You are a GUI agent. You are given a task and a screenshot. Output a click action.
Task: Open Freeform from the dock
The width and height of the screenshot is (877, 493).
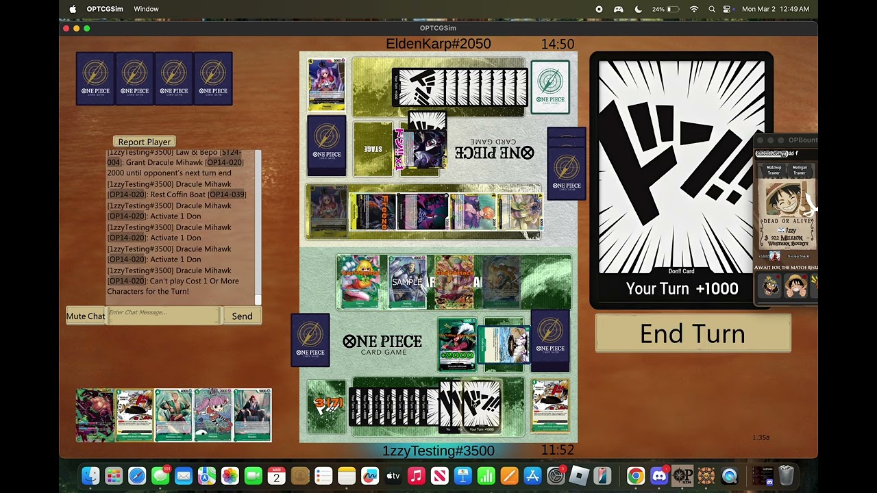click(x=370, y=475)
